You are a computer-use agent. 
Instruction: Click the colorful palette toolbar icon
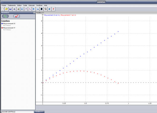(x=18, y=9)
